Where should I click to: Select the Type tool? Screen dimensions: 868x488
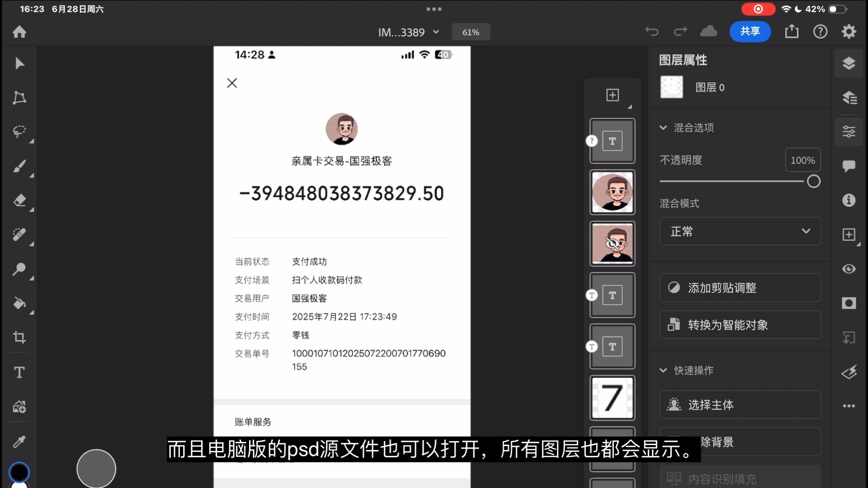click(19, 372)
